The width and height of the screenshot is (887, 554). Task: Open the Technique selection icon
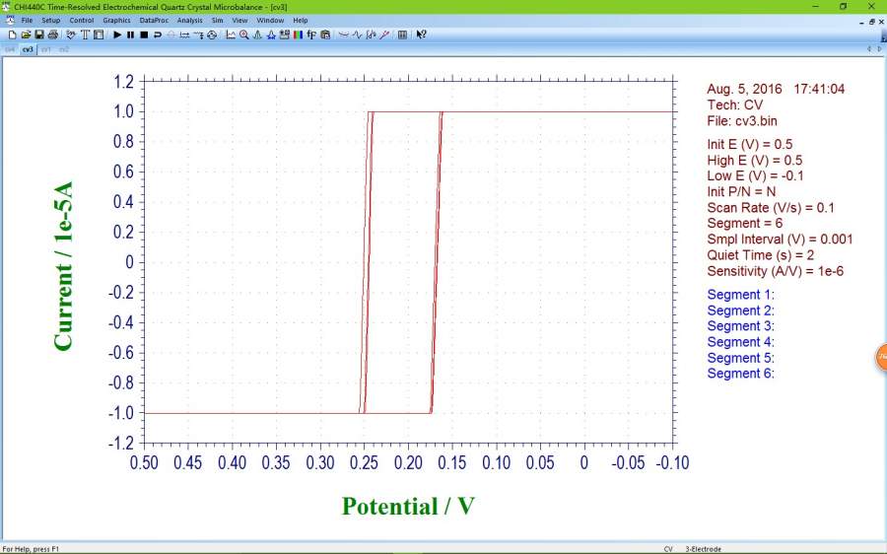(71, 35)
